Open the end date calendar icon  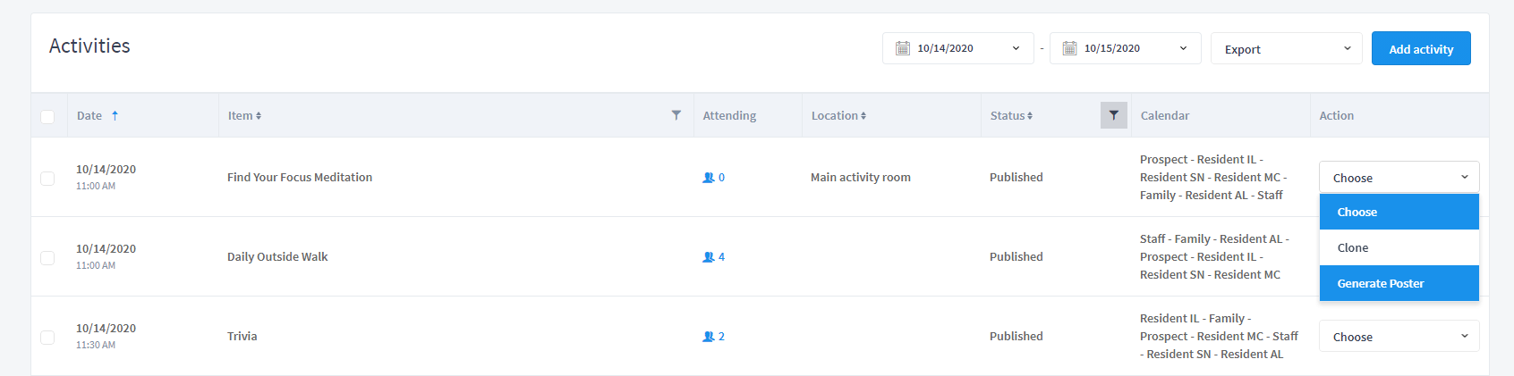[x=1069, y=48]
